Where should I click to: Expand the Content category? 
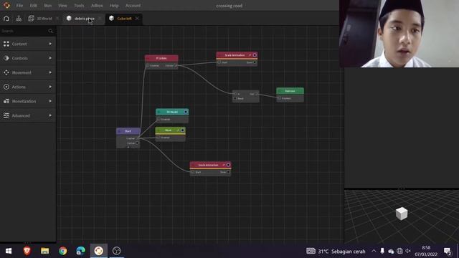[50, 44]
